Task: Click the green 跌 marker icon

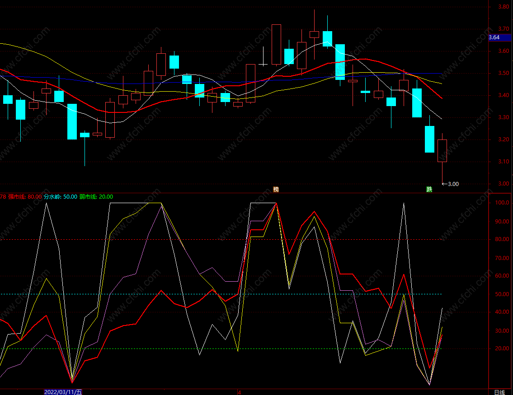Action: click(429, 190)
